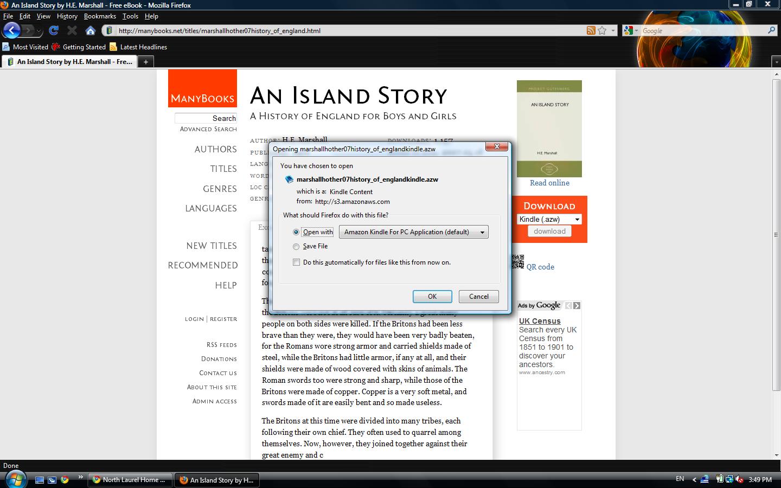Open the Edit menu

pos(25,16)
